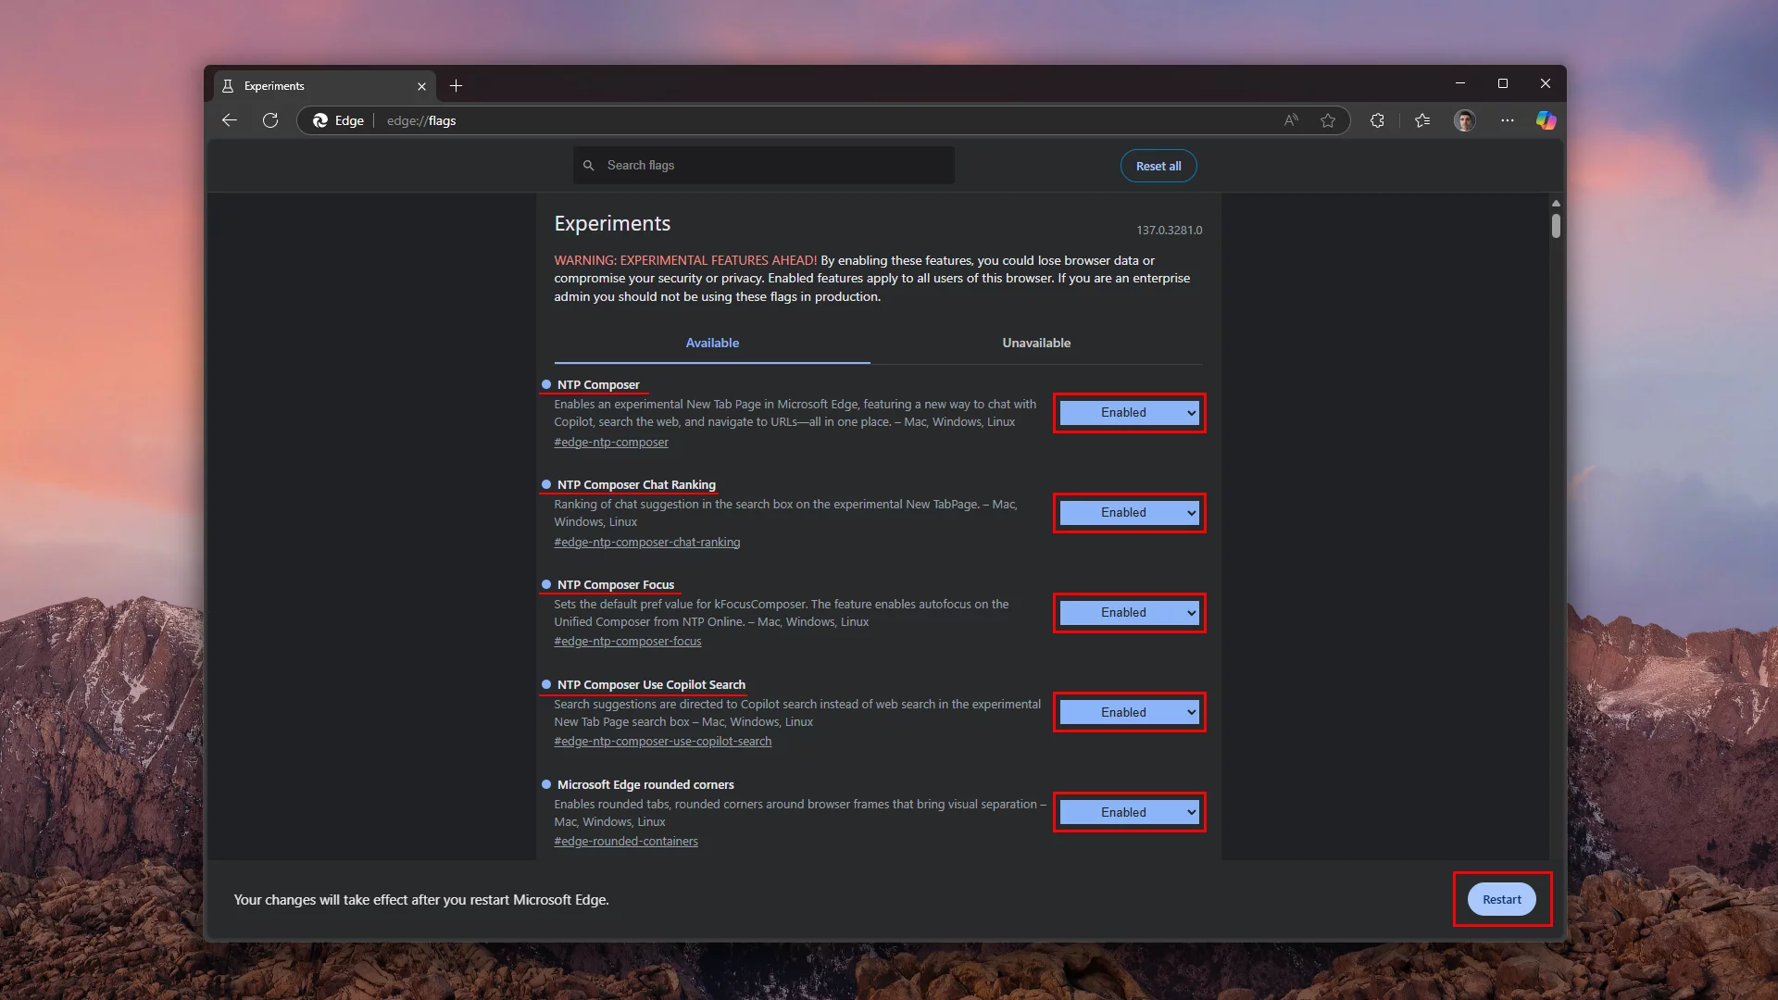Switch to the Available tab
Image resolution: width=1778 pixels, height=1000 pixels.
click(x=712, y=344)
